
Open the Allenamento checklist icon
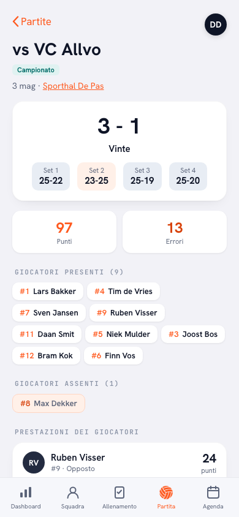(x=120, y=492)
